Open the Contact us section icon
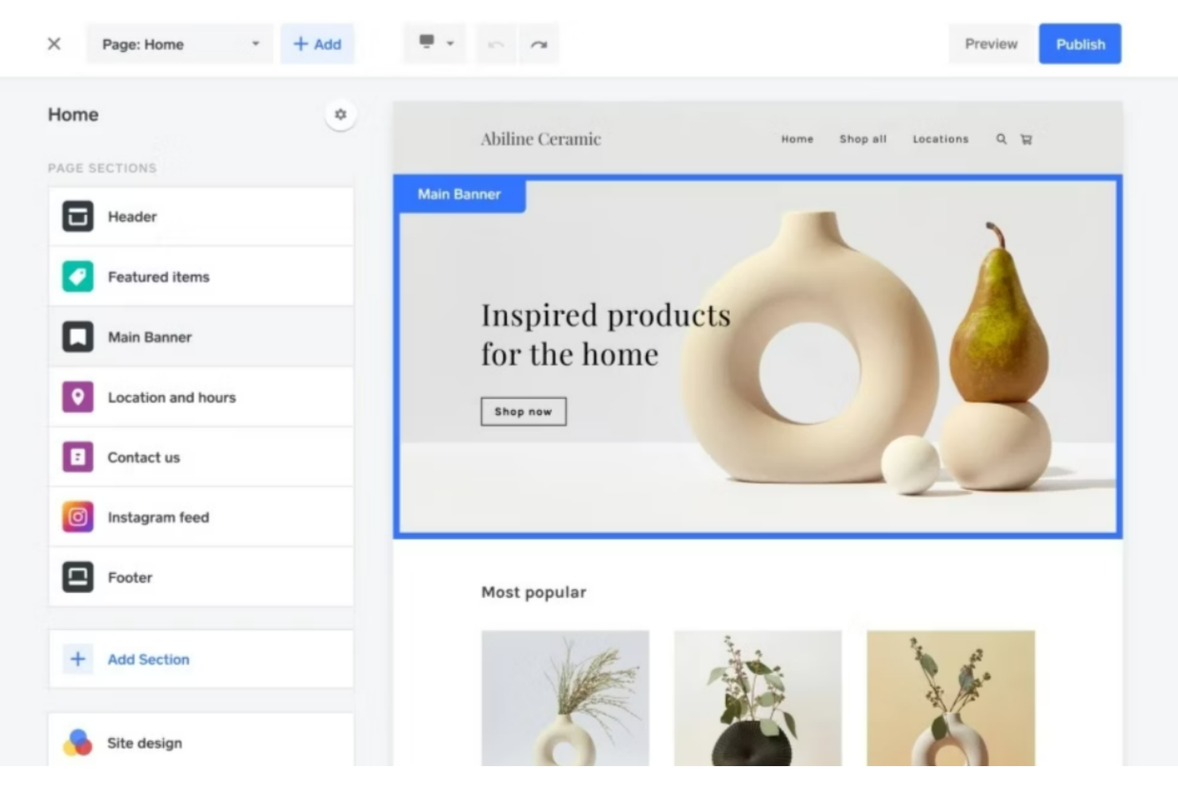This screenshot has width=1178, height=786. coord(77,457)
